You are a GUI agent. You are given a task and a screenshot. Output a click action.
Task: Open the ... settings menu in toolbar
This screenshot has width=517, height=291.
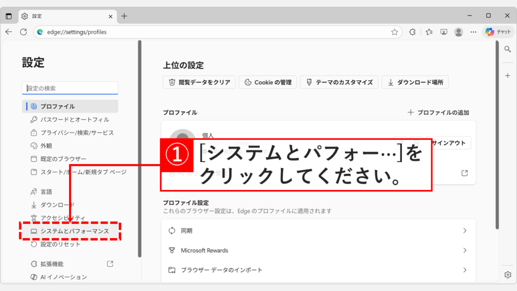coord(473,31)
